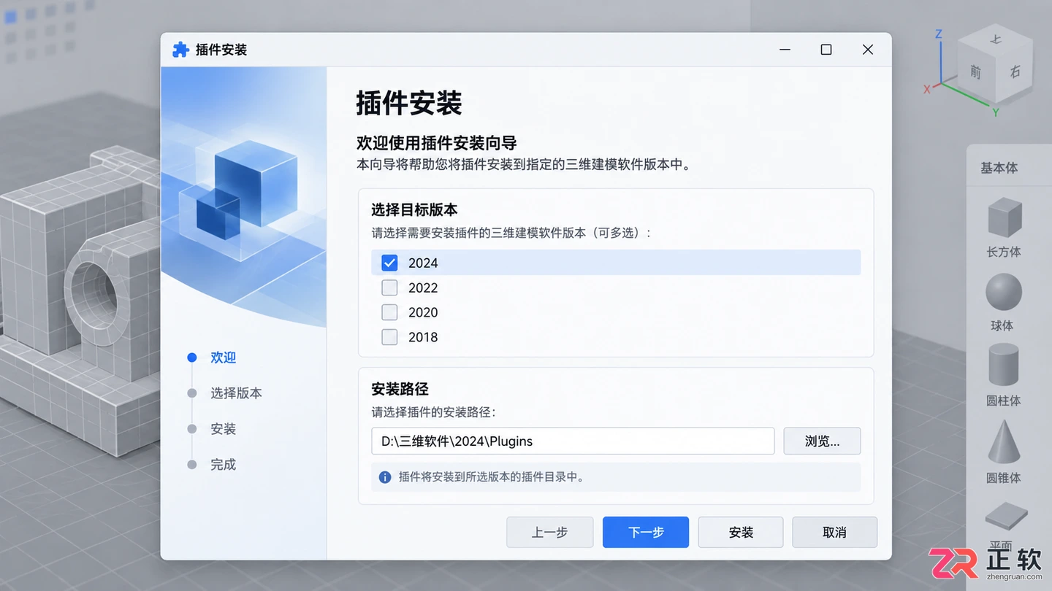The width and height of the screenshot is (1052, 591).
Task: Uncheck the 2024 version checkbox
Action: (389, 263)
